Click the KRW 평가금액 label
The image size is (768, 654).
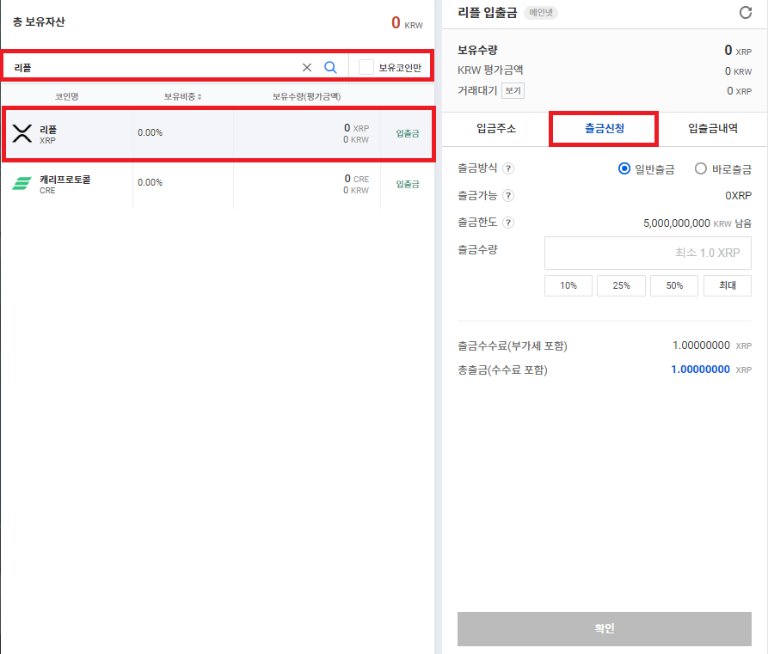point(490,70)
